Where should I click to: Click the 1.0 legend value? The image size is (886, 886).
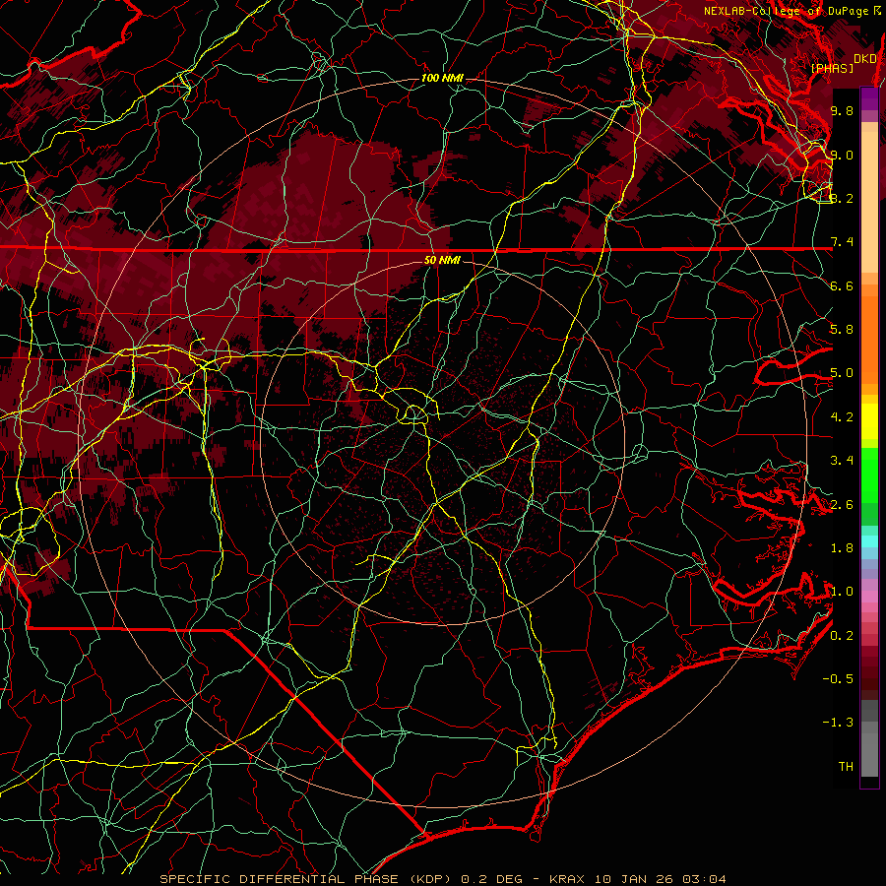(x=842, y=592)
